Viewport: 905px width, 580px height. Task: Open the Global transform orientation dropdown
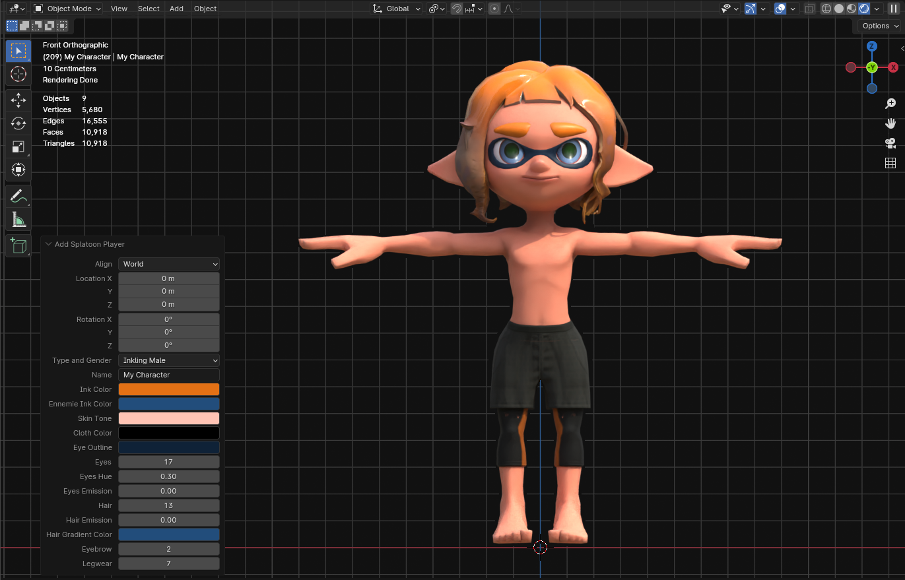point(395,9)
